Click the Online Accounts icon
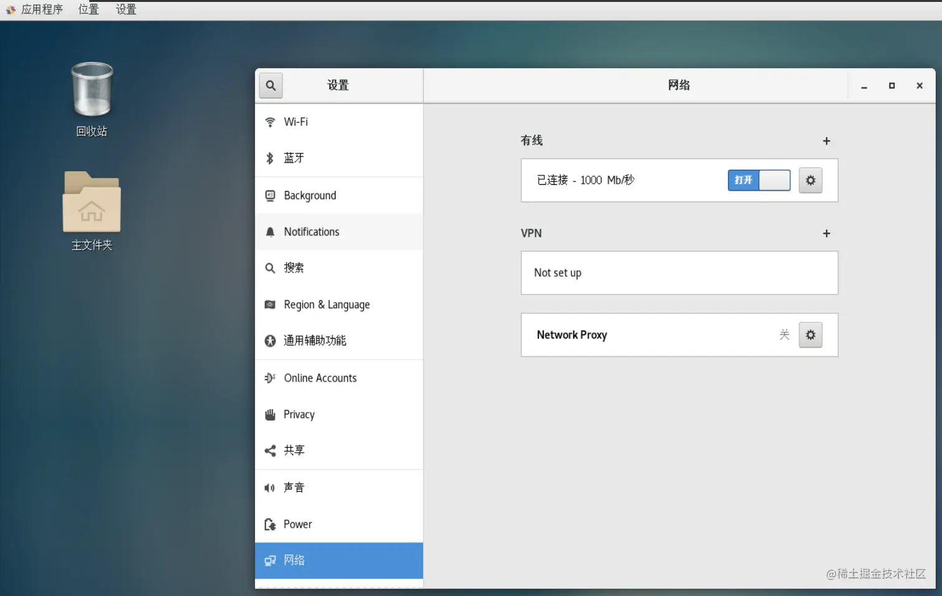This screenshot has height=596, width=942. tap(270, 378)
